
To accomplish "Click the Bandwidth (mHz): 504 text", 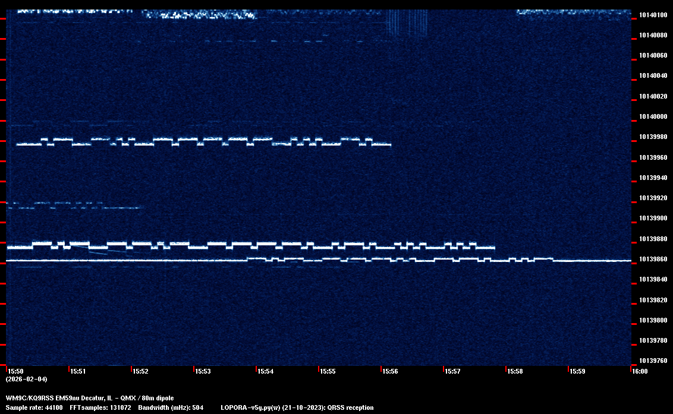I will 171,407.
